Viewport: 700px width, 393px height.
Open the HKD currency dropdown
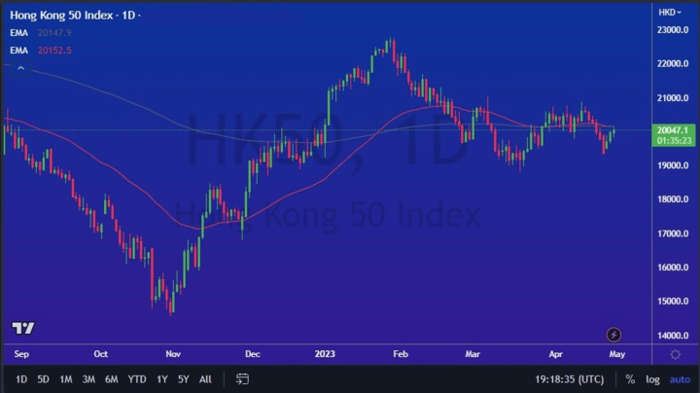point(670,13)
